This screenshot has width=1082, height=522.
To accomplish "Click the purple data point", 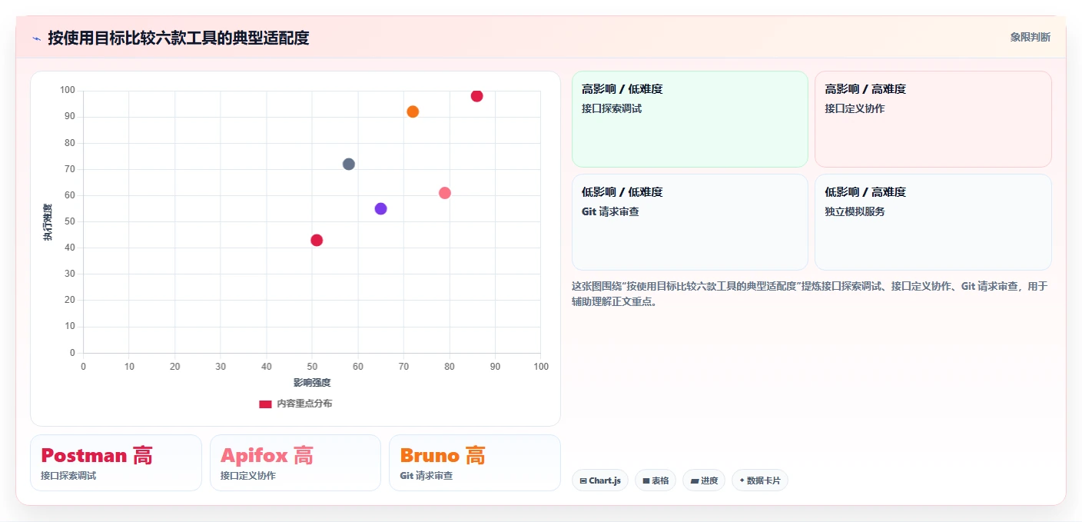I will (x=380, y=208).
